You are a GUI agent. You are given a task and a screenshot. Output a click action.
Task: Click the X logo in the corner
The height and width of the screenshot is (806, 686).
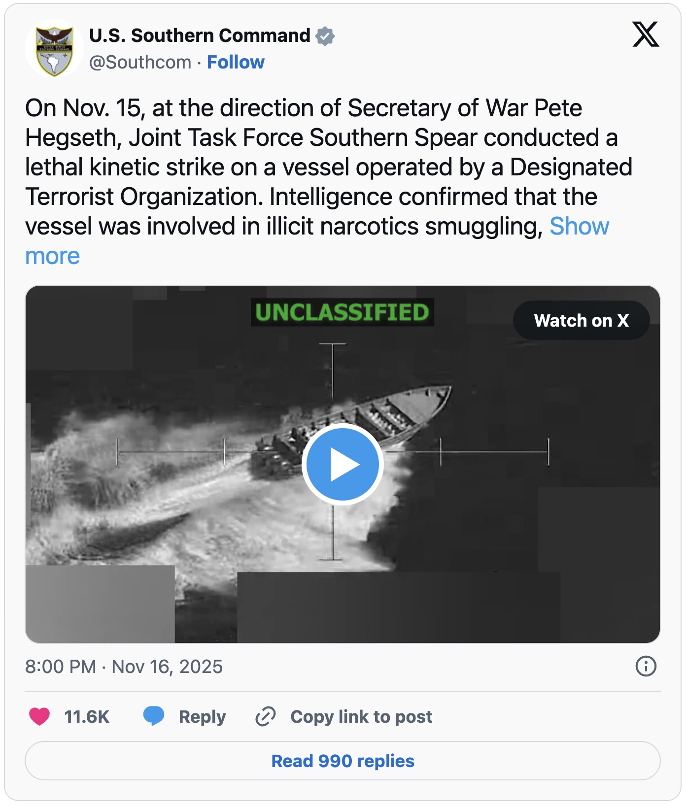click(x=646, y=34)
